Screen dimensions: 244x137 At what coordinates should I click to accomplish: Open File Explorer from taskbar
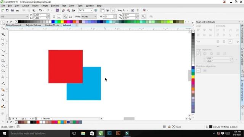click(83, 133)
